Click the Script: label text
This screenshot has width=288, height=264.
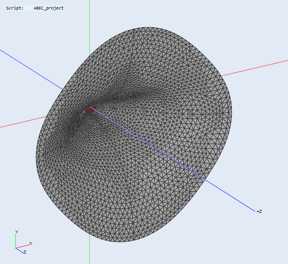pos(15,8)
